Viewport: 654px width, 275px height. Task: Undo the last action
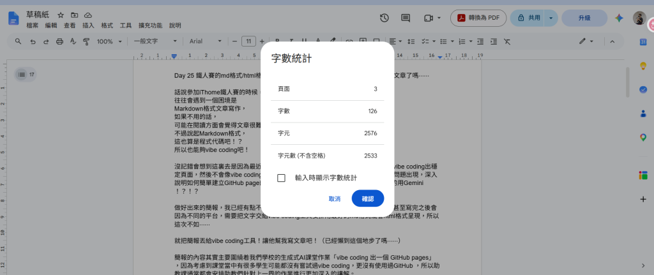pyautogui.click(x=32, y=41)
